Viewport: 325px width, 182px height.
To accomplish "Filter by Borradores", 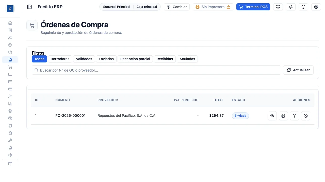I will click(60, 59).
